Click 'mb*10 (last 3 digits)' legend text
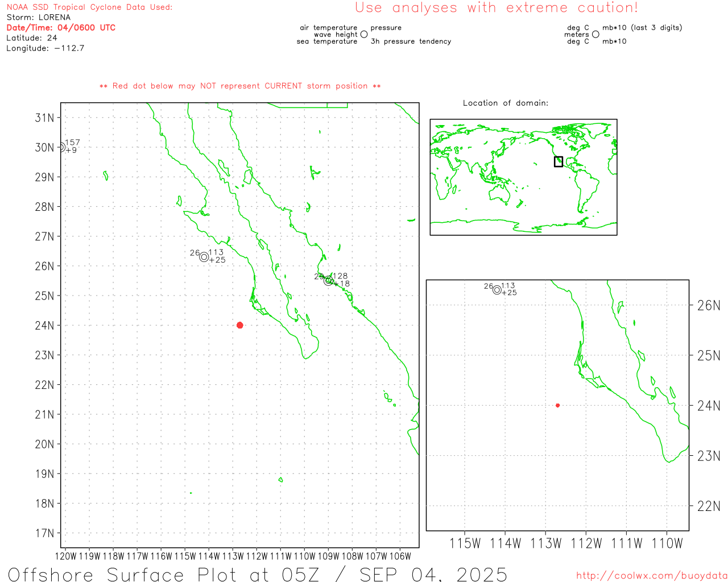Viewport: 728px width, 582px height. pos(642,28)
